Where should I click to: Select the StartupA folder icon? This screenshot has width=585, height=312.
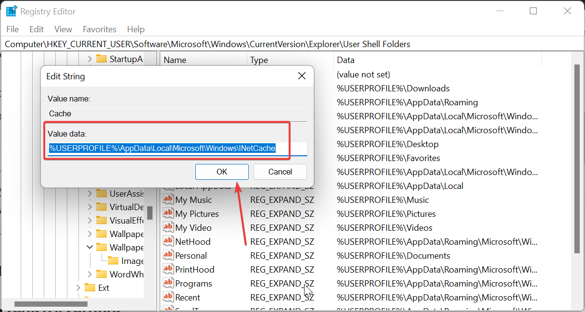pyautogui.click(x=101, y=59)
